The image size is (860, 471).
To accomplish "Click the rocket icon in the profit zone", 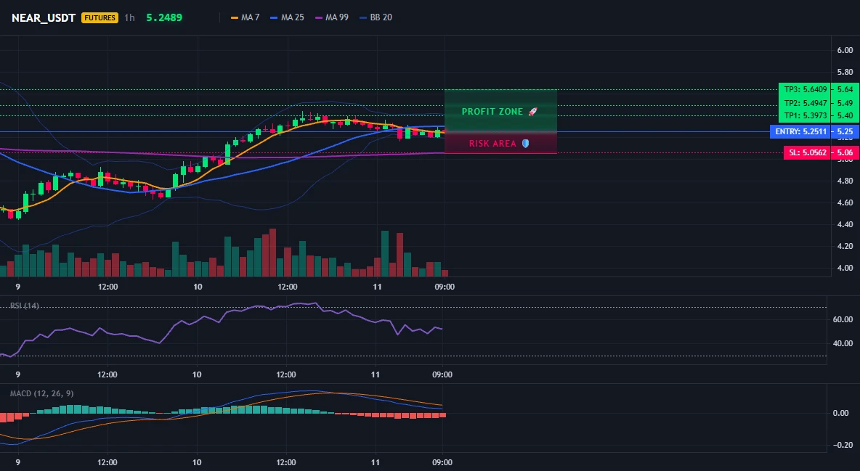I will (532, 111).
